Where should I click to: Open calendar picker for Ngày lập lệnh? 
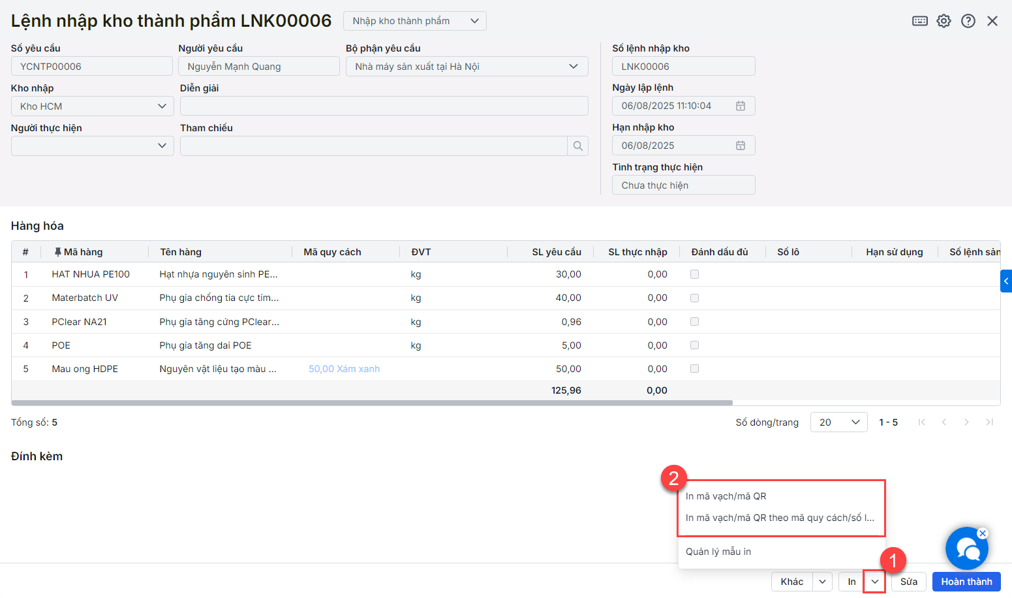pos(741,106)
